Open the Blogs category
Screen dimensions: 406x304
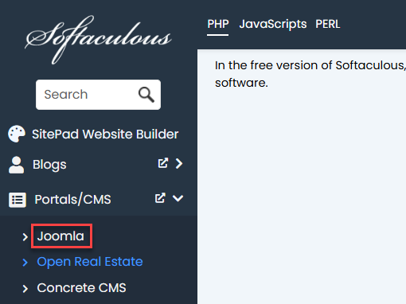(x=49, y=165)
